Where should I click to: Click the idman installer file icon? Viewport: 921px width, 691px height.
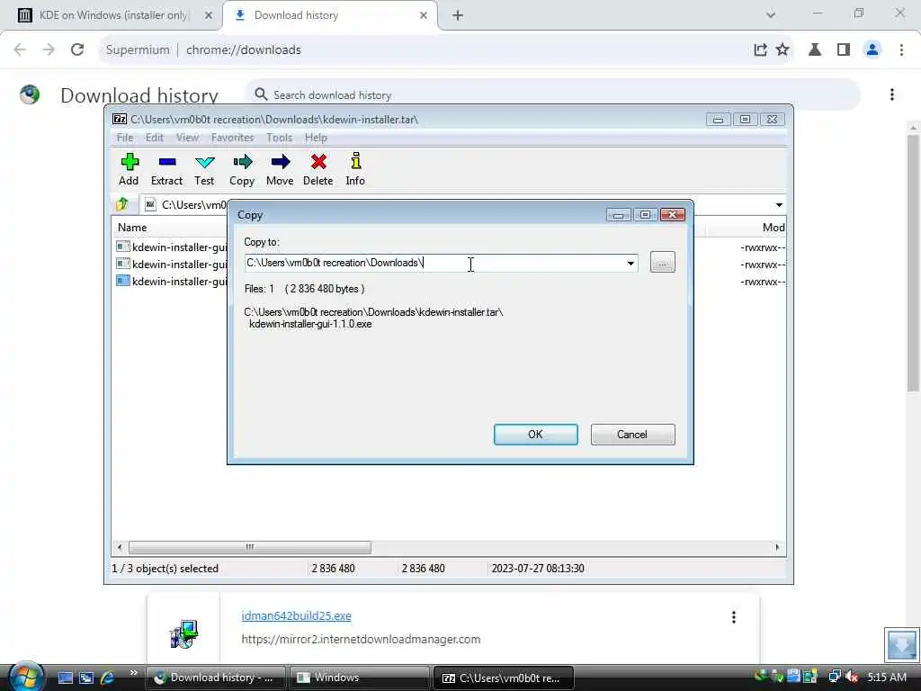point(183,634)
